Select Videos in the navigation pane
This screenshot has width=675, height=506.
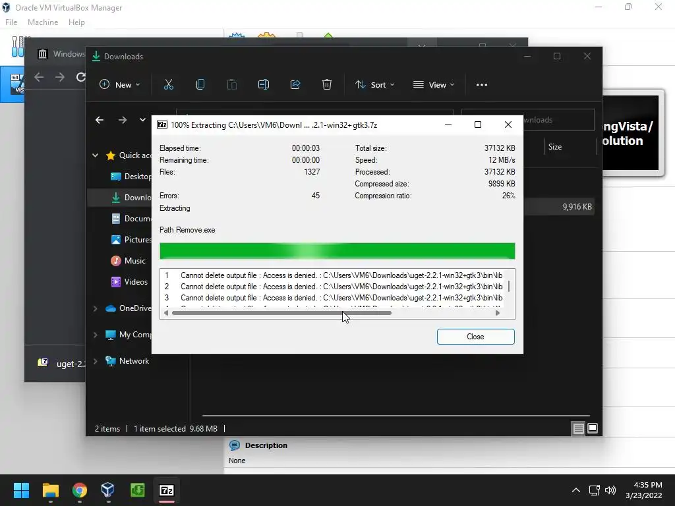click(x=129, y=282)
